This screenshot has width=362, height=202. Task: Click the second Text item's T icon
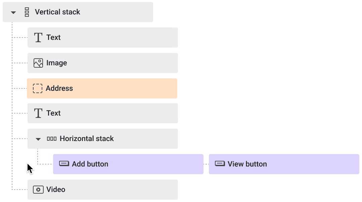tap(38, 113)
